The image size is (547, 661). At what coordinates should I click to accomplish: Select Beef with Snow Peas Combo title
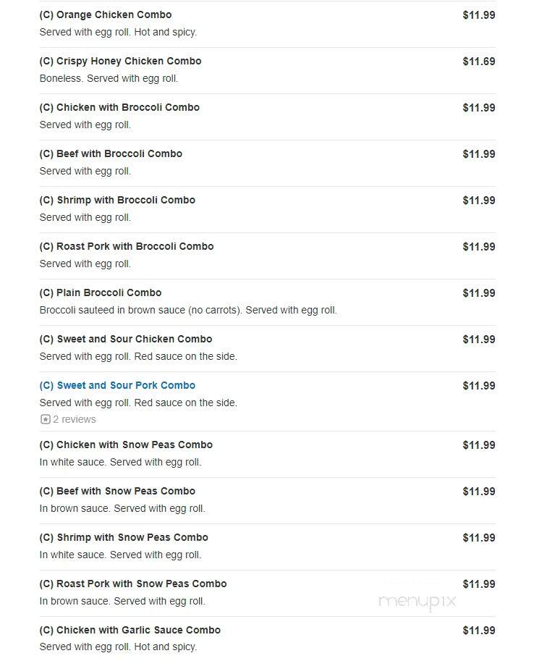[117, 492]
